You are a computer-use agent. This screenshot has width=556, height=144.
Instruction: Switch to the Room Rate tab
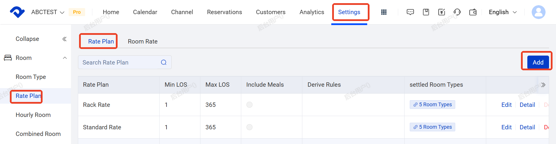[x=143, y=41]
